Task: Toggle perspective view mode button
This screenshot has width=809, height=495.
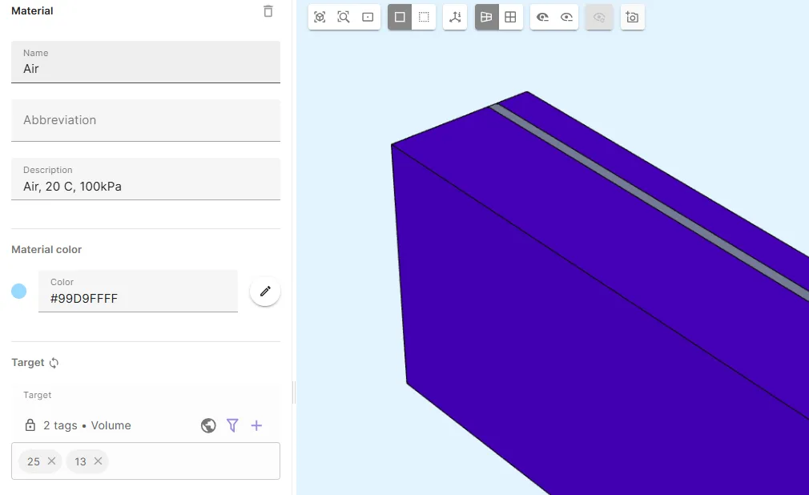Action: point(486,17)
